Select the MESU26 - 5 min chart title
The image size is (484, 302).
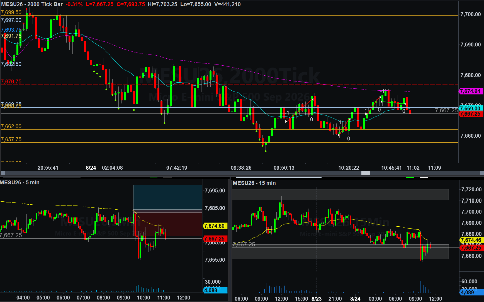[x=20, y=182]
